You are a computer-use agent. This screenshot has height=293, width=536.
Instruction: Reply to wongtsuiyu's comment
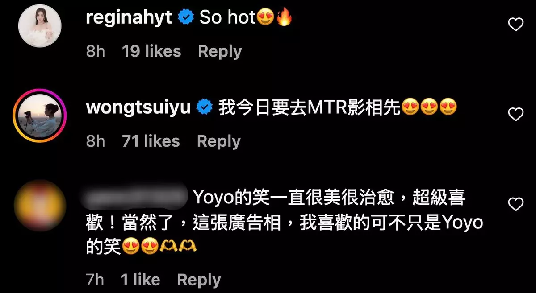click(219, 141)
